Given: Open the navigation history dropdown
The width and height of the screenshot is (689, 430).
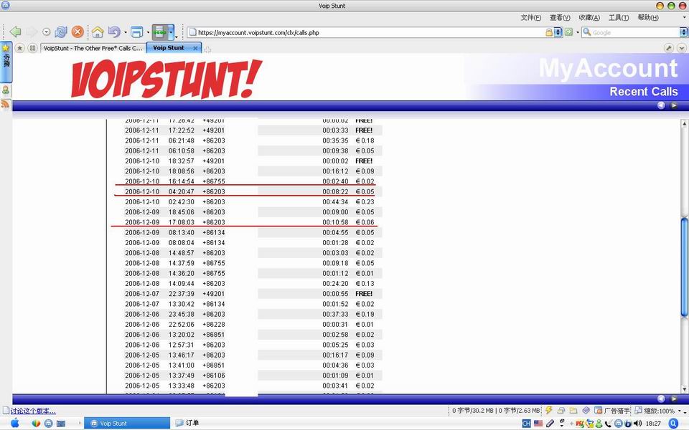Looking at the screenshot, I should (46, 32).
